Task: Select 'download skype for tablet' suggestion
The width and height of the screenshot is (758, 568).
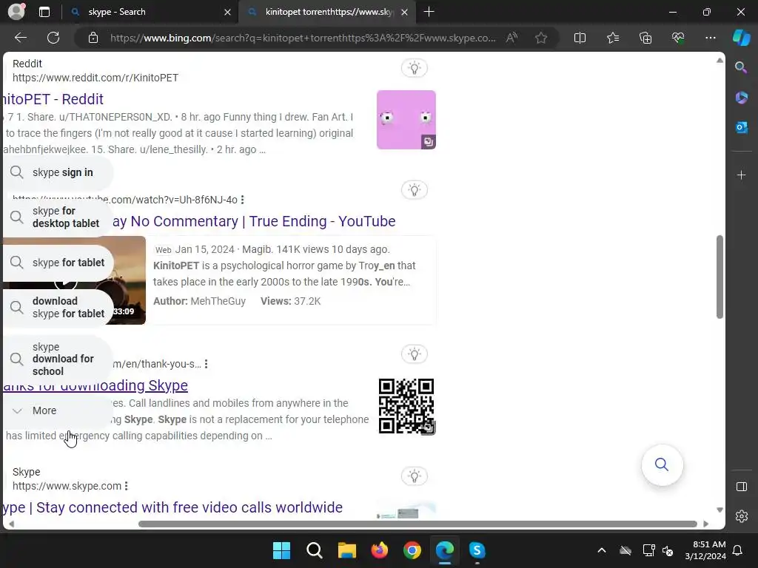Action: pyautogui.click(x=58, y=307)
